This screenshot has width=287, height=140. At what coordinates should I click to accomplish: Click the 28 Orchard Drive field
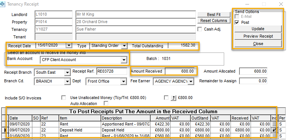click(x=136, y=22)
